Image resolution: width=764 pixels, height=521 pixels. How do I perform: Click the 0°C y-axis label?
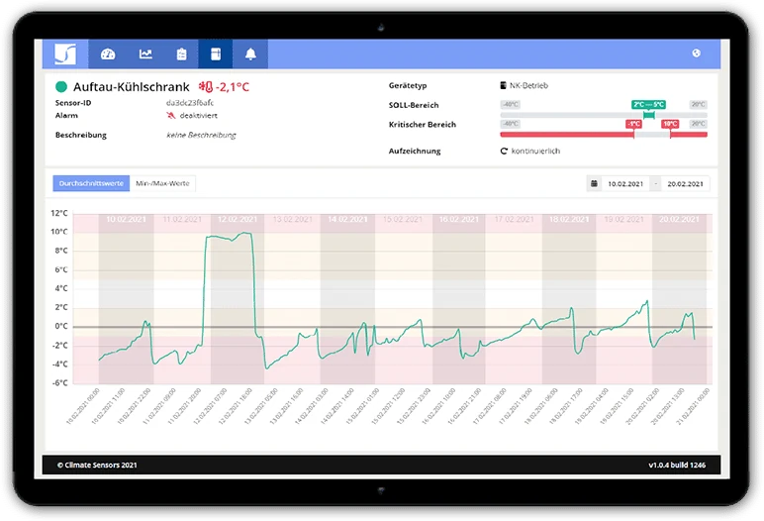(61, 326)
